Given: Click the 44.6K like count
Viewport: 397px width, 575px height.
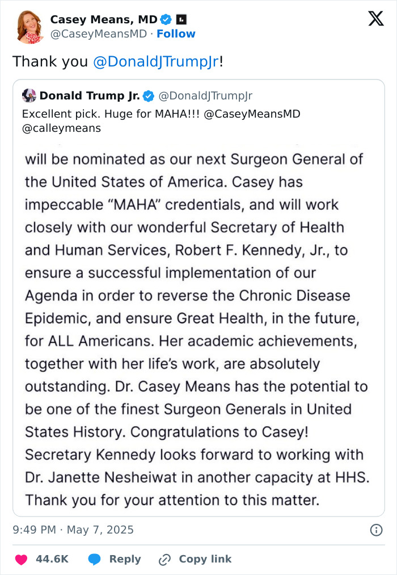Looking at the screenshot, I should [x=51, y=559].
